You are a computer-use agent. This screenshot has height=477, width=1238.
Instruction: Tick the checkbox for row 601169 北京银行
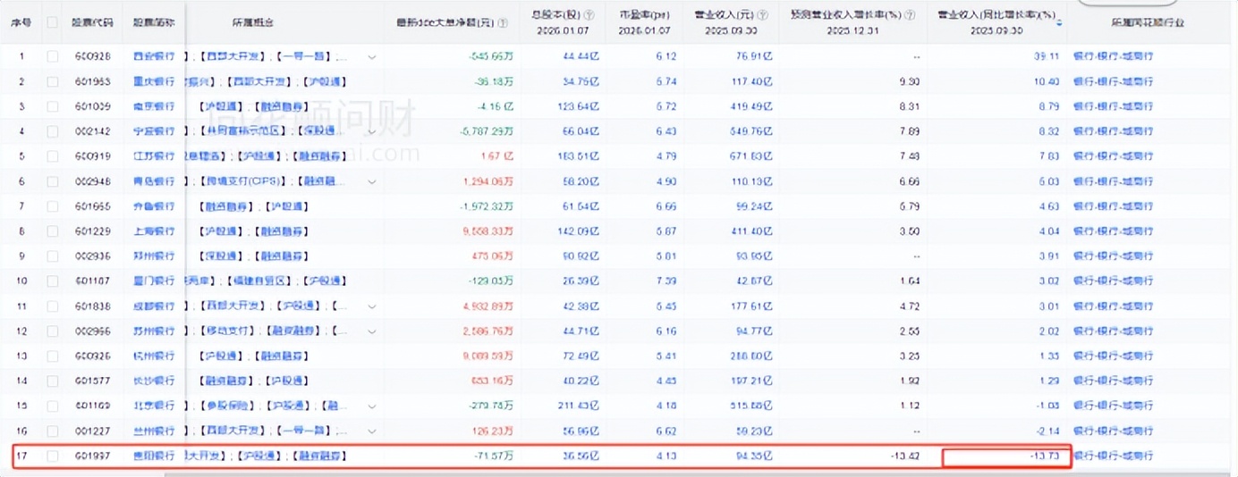click(x=53, y=406)
